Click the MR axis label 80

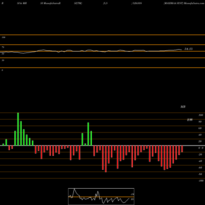(x=200, y=122)
